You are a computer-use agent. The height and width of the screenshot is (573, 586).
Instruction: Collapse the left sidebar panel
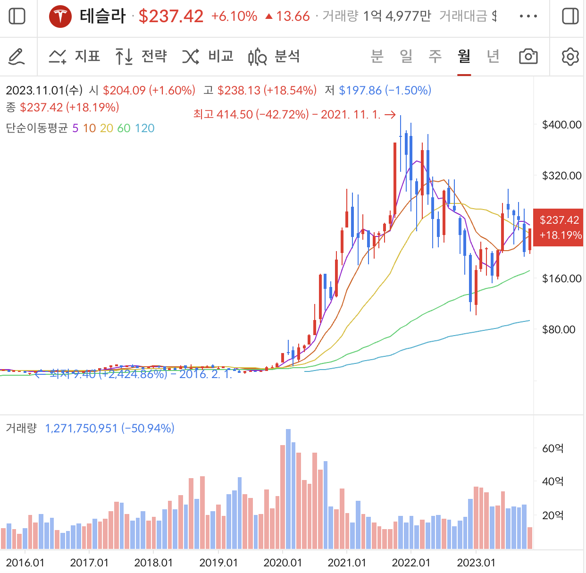coord(17,16)
